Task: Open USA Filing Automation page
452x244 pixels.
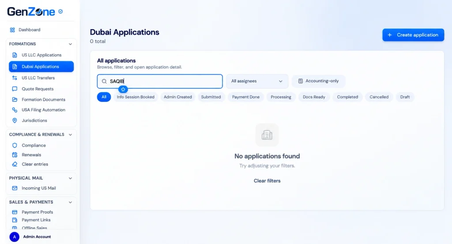Action: tap(44, 110)
